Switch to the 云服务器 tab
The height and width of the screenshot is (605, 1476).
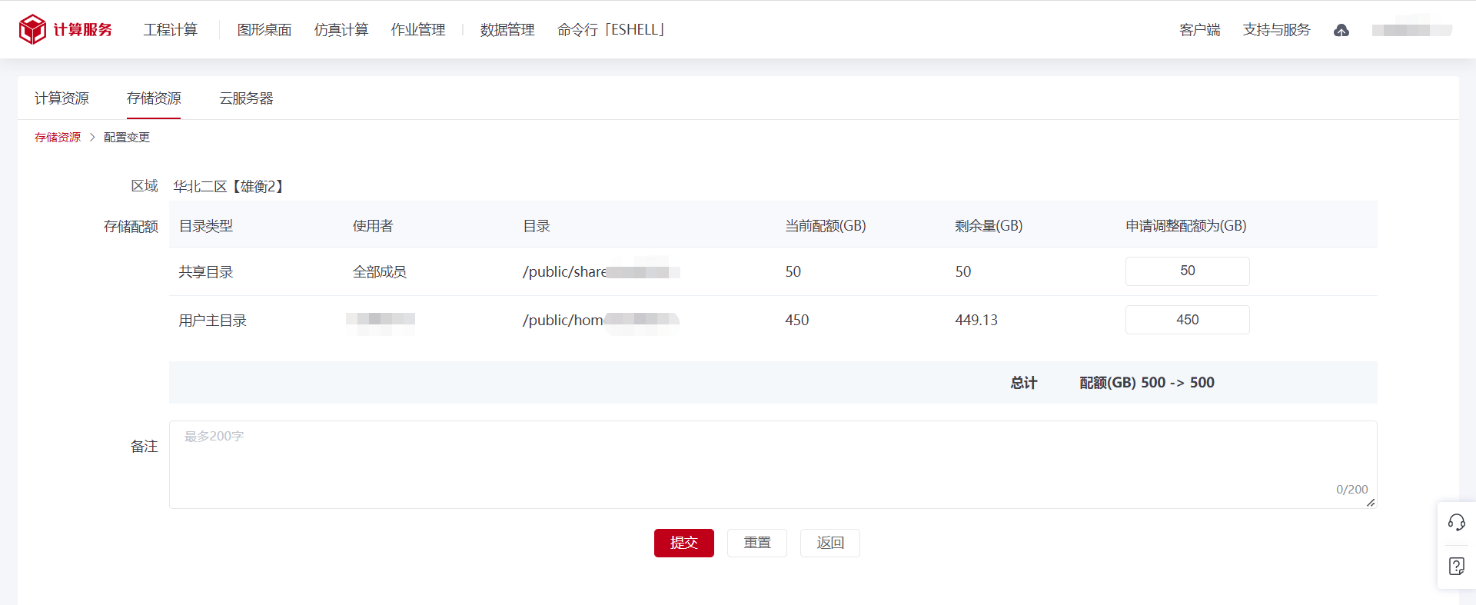pyautogui.click(x=246, y=98)
